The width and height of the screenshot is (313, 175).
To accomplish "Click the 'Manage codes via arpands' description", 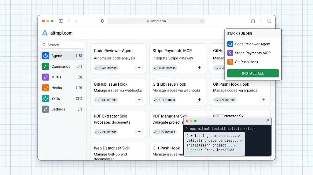I will point(235,90).
